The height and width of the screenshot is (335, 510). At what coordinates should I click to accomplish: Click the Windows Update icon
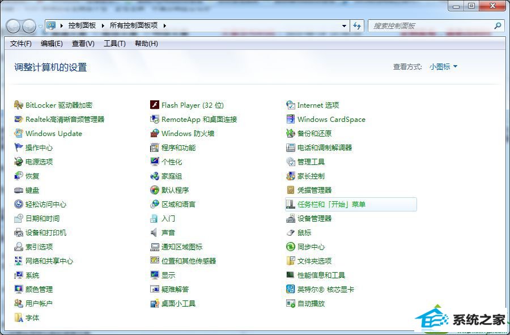19,133
